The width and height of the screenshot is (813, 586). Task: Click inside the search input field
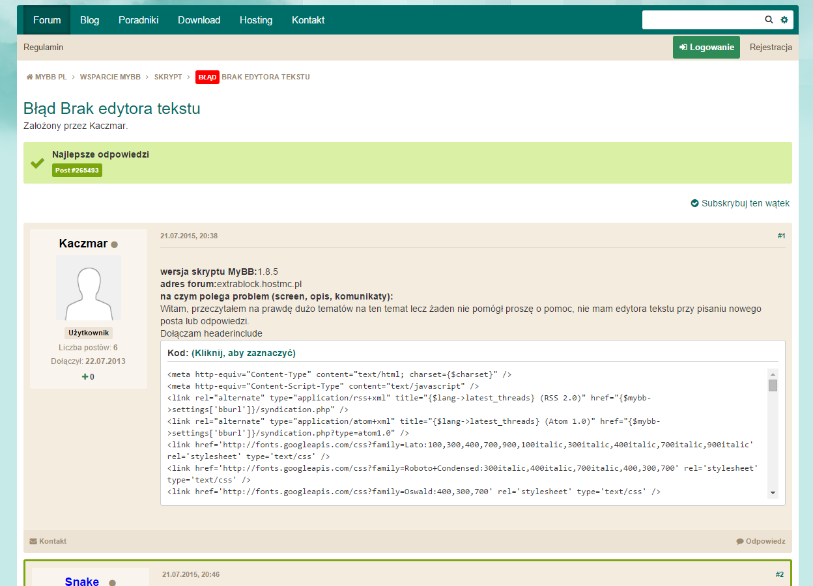click(702, 20)
